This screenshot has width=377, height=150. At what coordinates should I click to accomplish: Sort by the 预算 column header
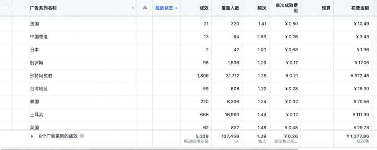(x=326, y=8)
